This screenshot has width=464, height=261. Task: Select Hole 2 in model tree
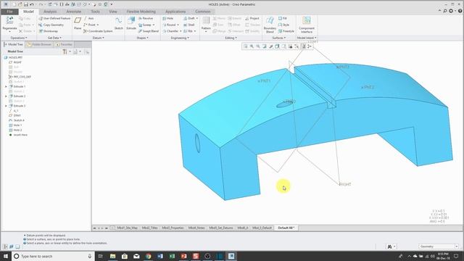pos(15,130)
